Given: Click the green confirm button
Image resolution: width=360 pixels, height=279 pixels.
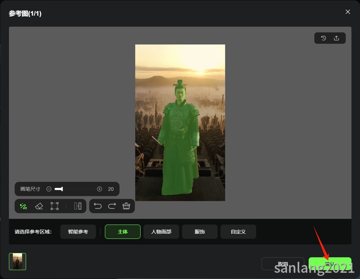Looking at the screenshot, I should click(x=330, y=264).
